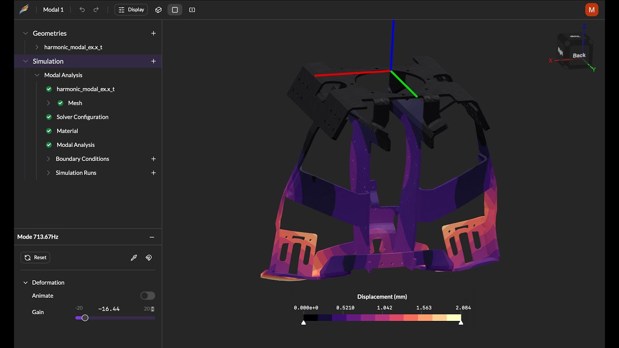Collapse the Geometries section chevron
Image resolution: width=619 pixels, height=348 pixels.
(26, 33)
